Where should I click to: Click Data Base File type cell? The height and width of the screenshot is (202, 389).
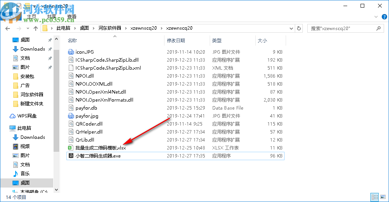click(228, 108)
